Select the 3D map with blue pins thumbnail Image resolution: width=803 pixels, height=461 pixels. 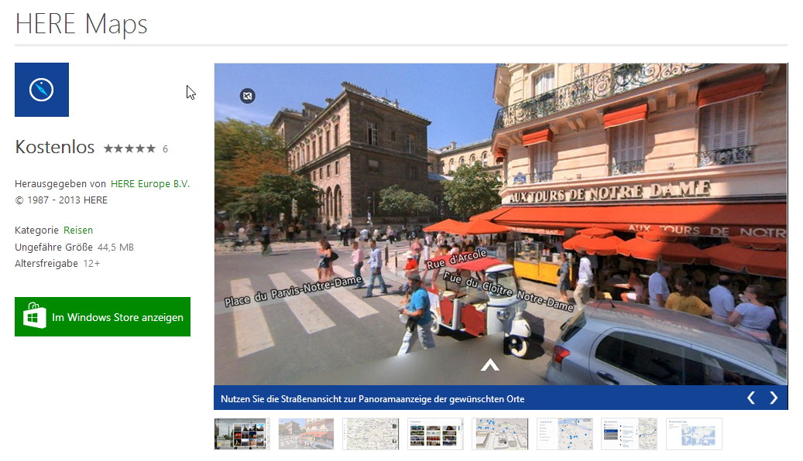coord(499,434)
